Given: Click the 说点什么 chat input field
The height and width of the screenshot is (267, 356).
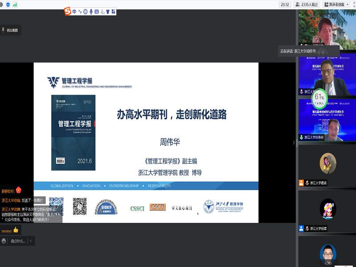Looking at the screenshot, I should click(x=18, y=241).
